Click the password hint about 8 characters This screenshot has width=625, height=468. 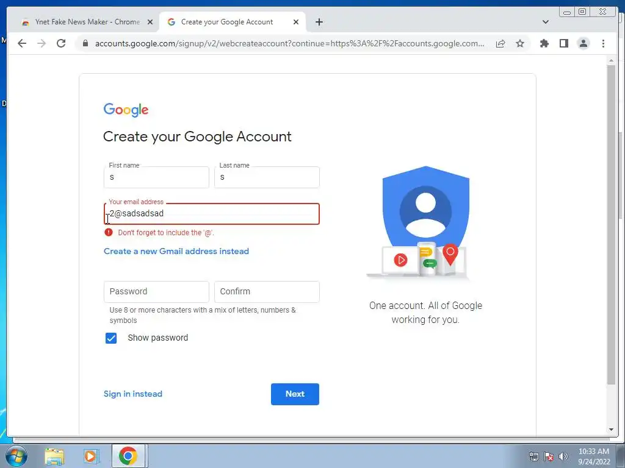coord(203,315)
